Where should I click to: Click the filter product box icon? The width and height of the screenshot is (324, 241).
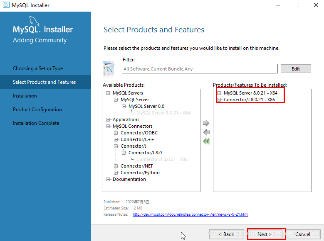[x=109, y=69]
